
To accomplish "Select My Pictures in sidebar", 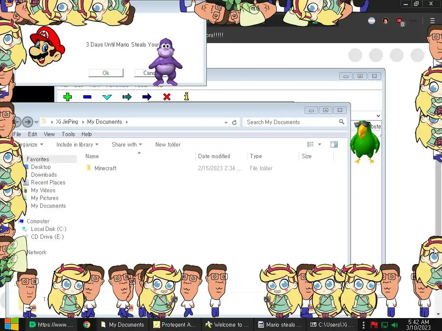I will [x=45, y=198].
